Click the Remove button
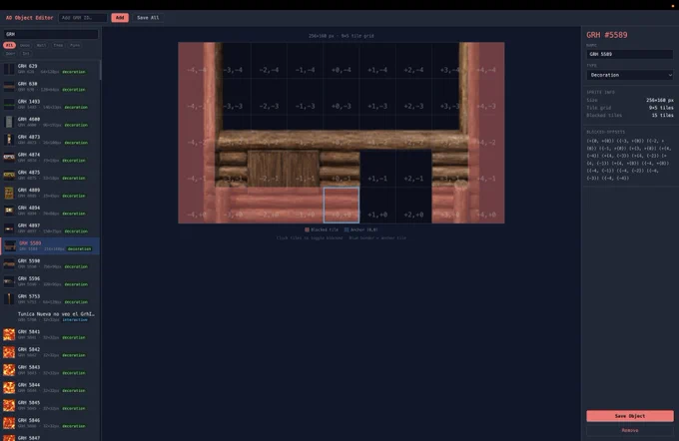The image size is (679, 441). [630, 430]
